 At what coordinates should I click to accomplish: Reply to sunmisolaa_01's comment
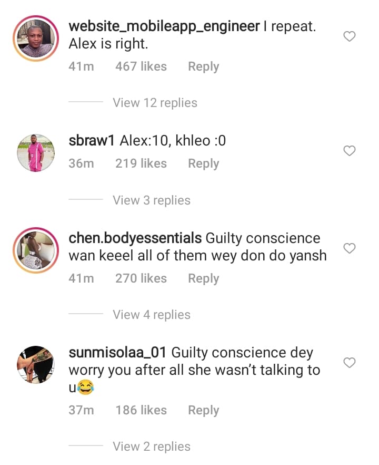click(x=203, y=410)
